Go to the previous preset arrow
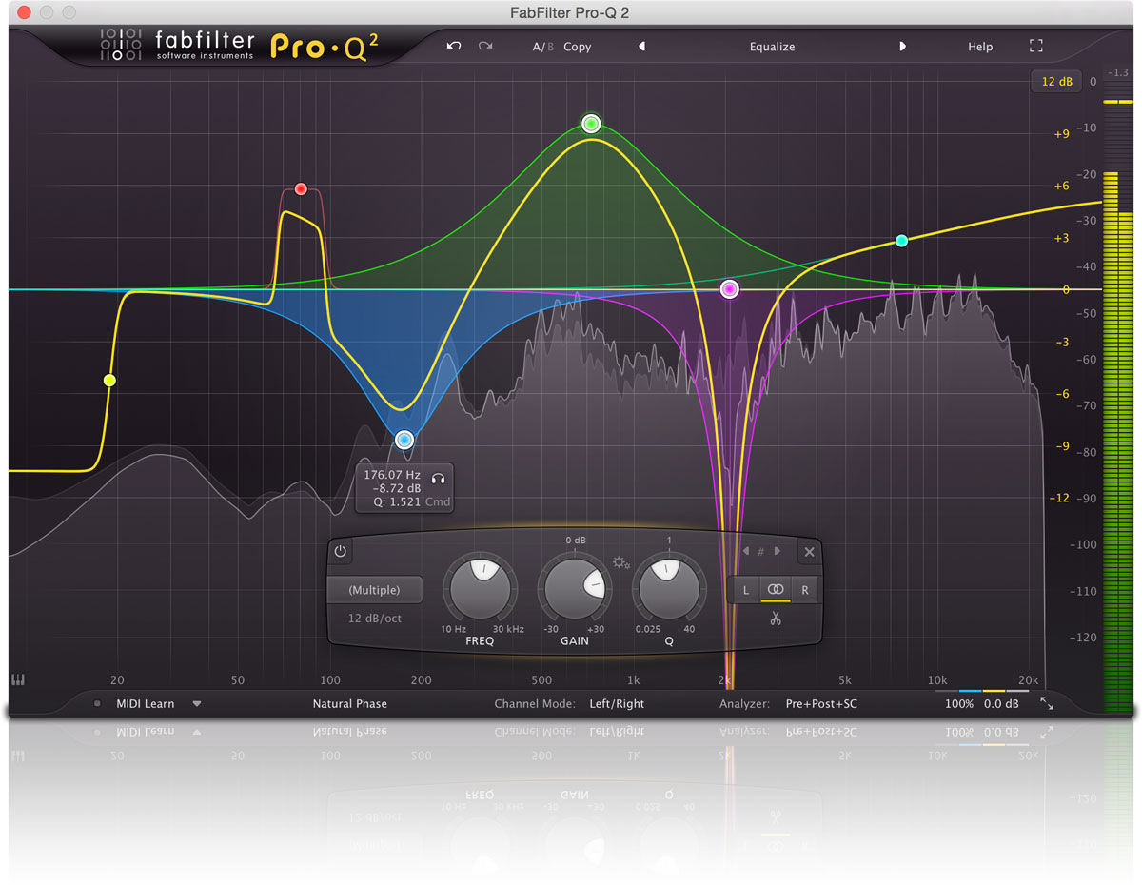The image size is (1142, 885). 641,47
